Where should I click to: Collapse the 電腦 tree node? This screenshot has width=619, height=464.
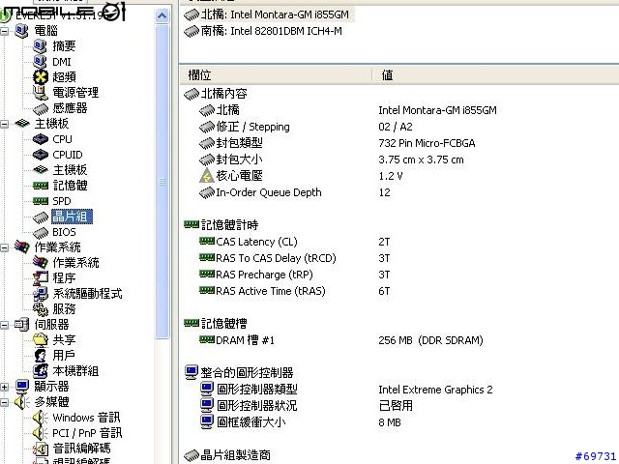coord(4,31)
